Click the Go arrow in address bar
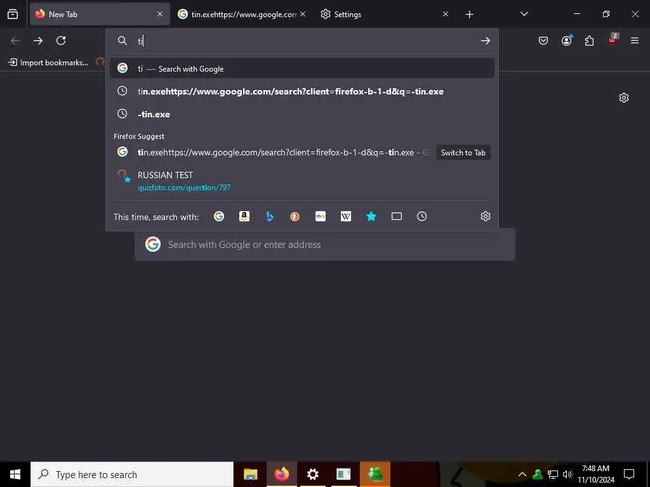 point(486,41)
